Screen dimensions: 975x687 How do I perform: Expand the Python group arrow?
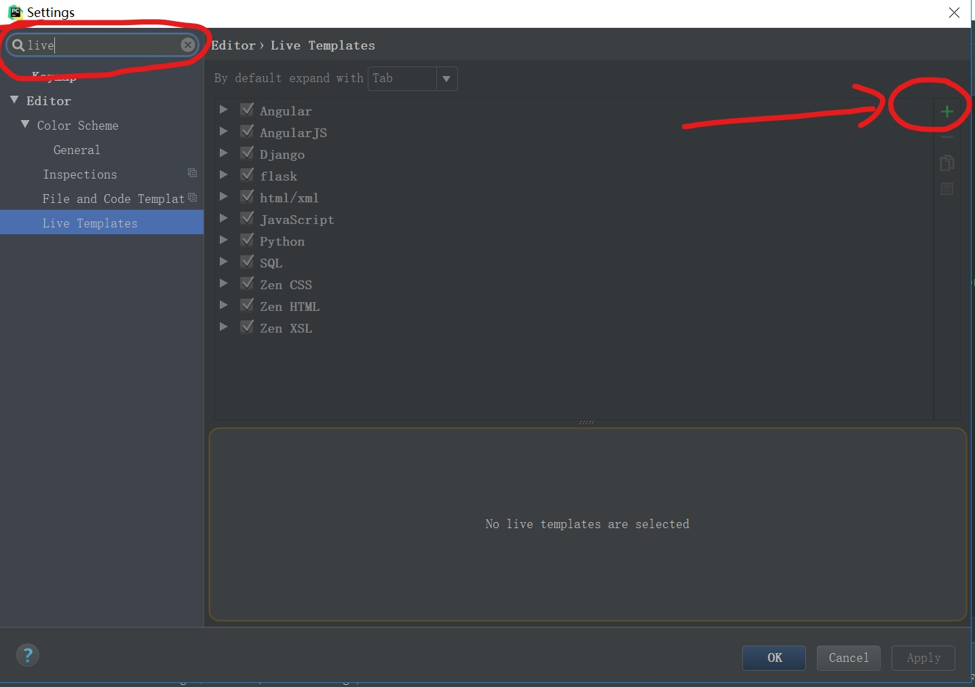(x=223, y=240)
